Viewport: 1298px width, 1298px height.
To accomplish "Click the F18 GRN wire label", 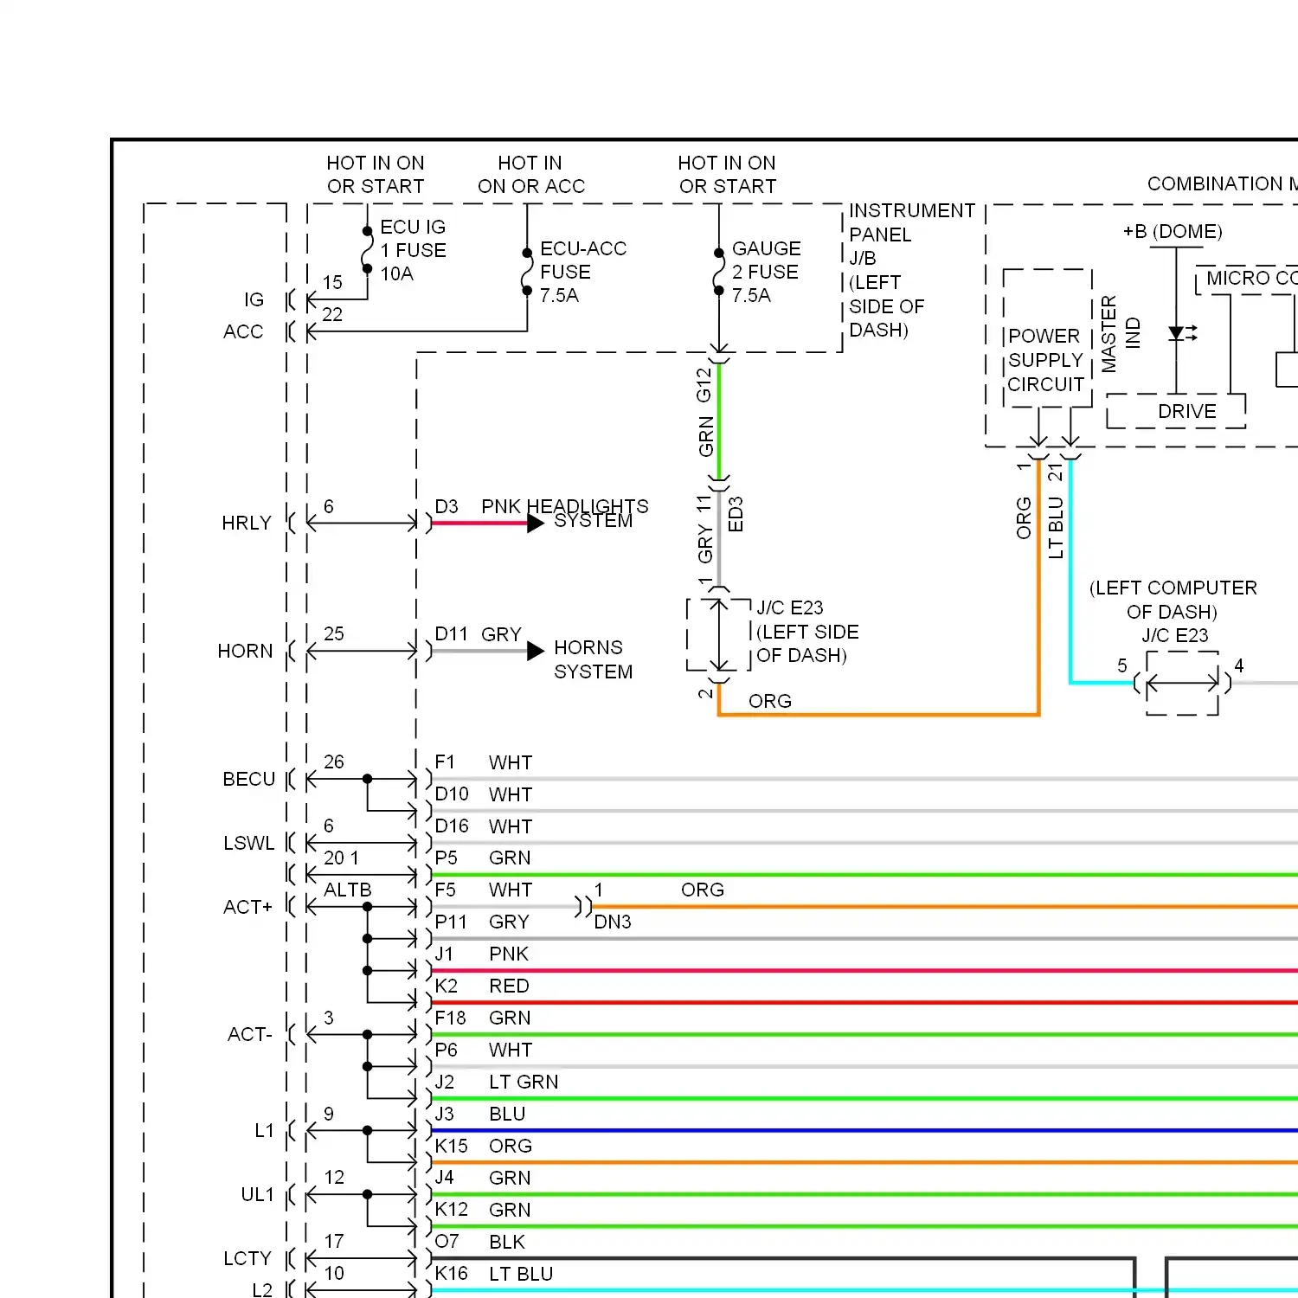I will pyautogui.click(x=483, y=1018).
